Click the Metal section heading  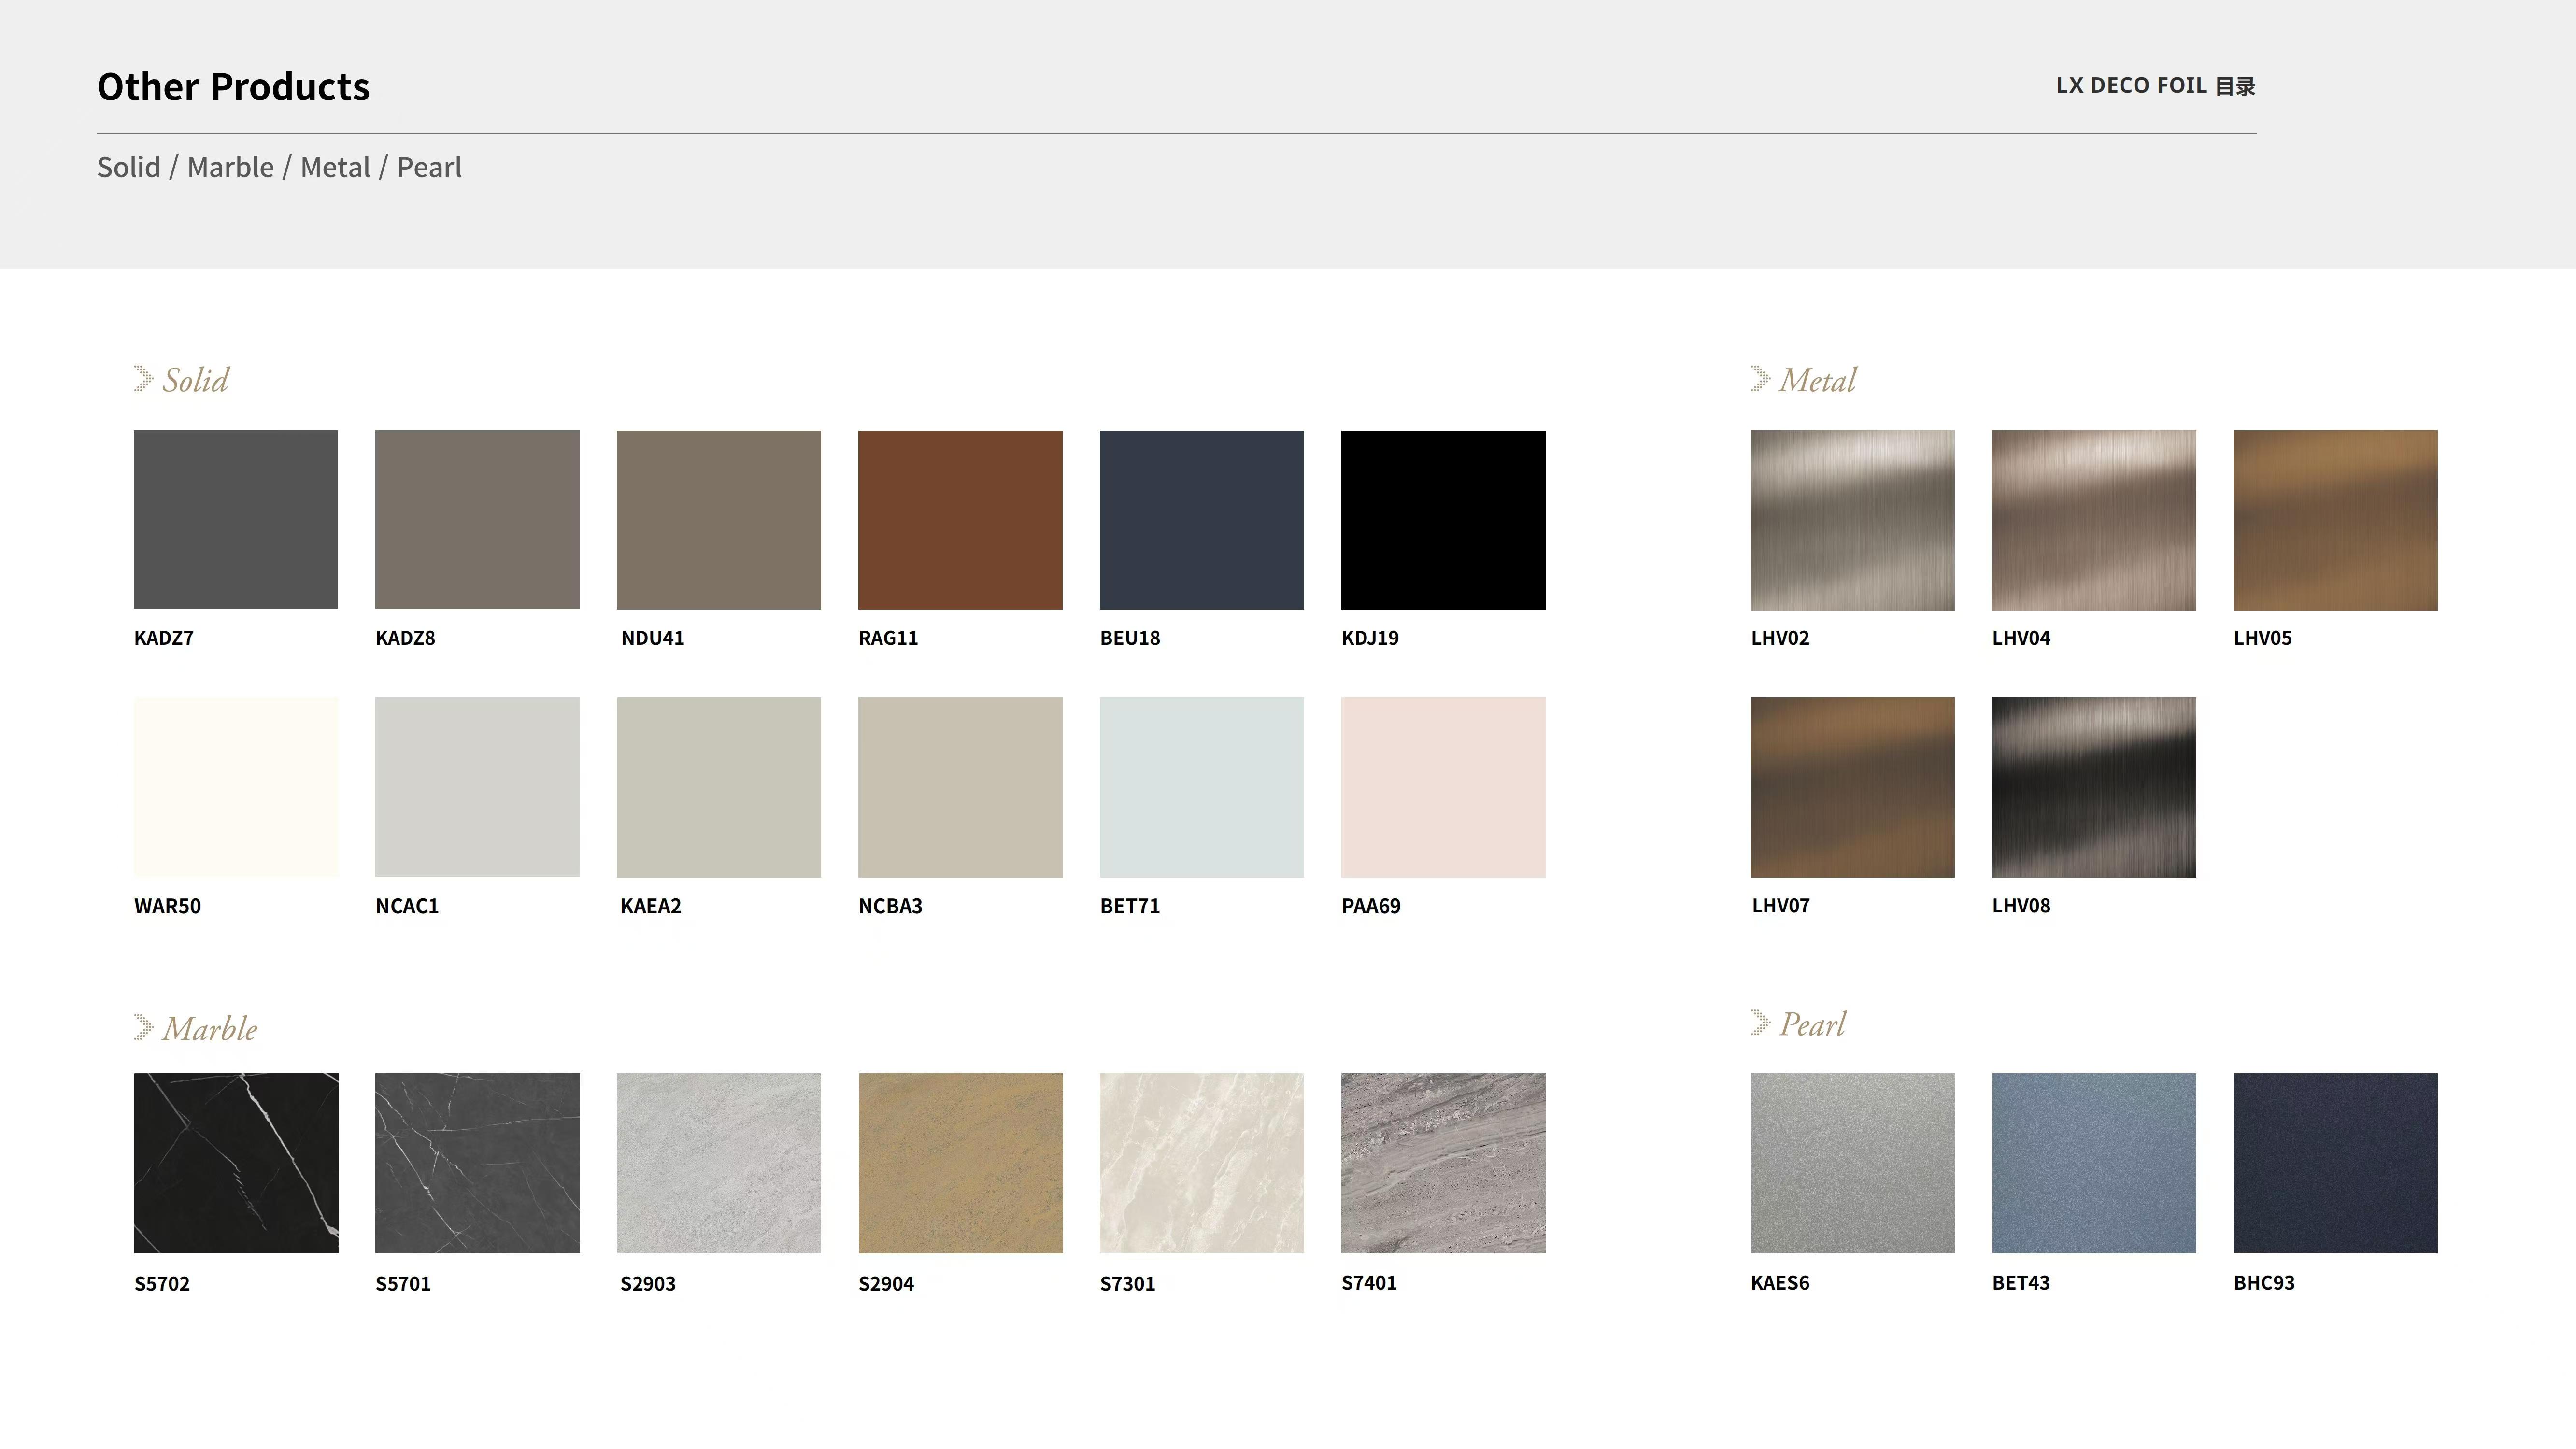1817,380
